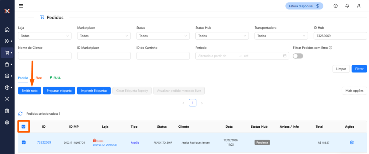
Task: Uncheck the checkbox for order 73232069
Action: click(x=24, y=142)
